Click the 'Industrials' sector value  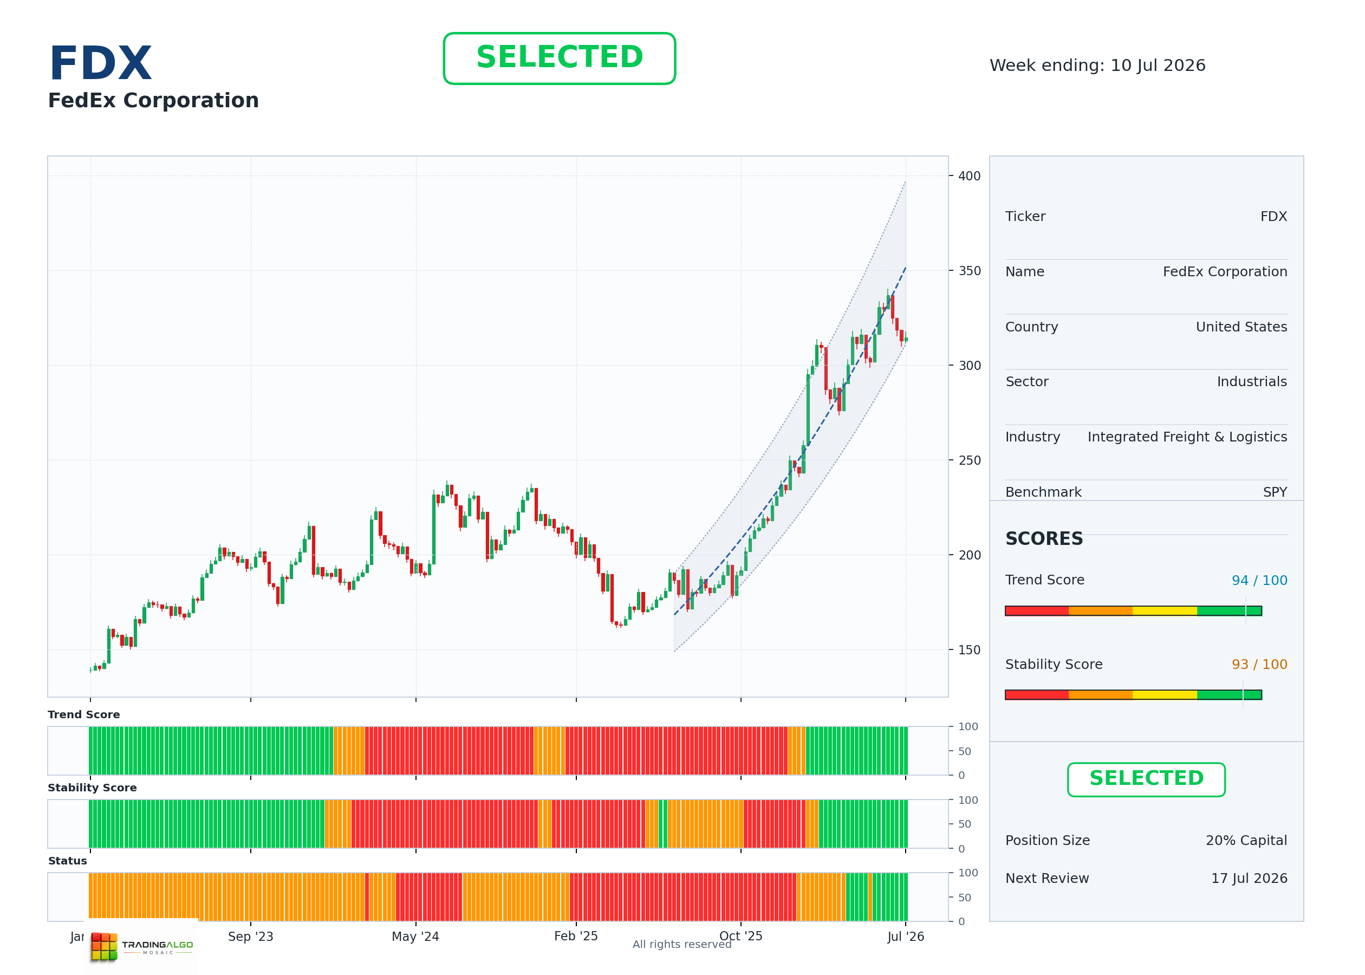(x=1252, y=382)
